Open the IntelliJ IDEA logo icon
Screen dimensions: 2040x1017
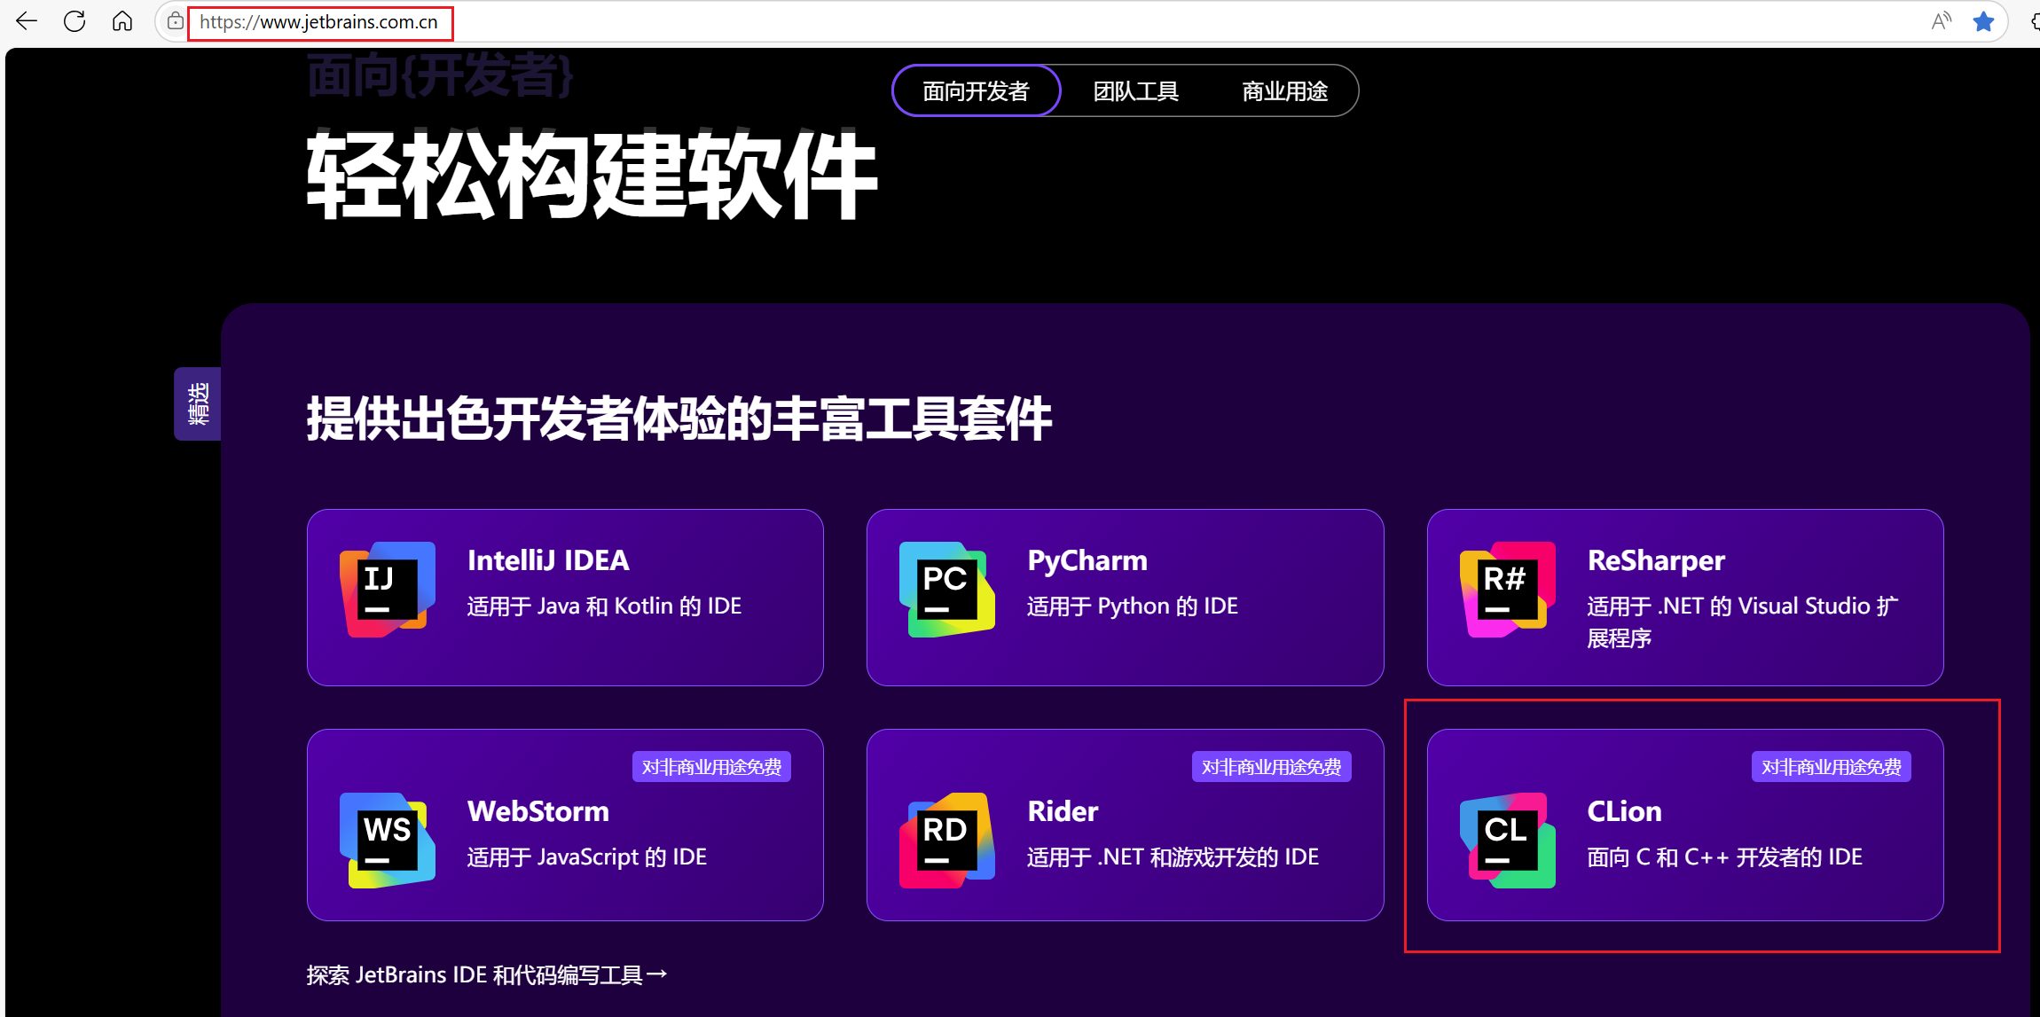click(388, 589)
